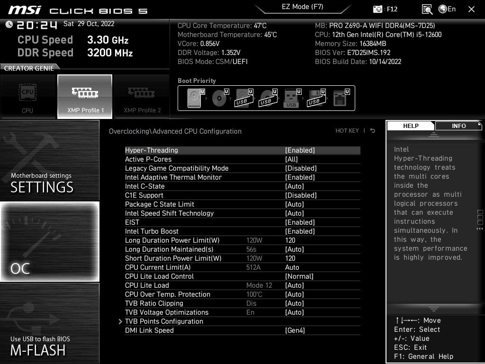This screenshot has height=364, width=485.
Task: Select the USB hard disk boot device icon
Action: (244, 98)
